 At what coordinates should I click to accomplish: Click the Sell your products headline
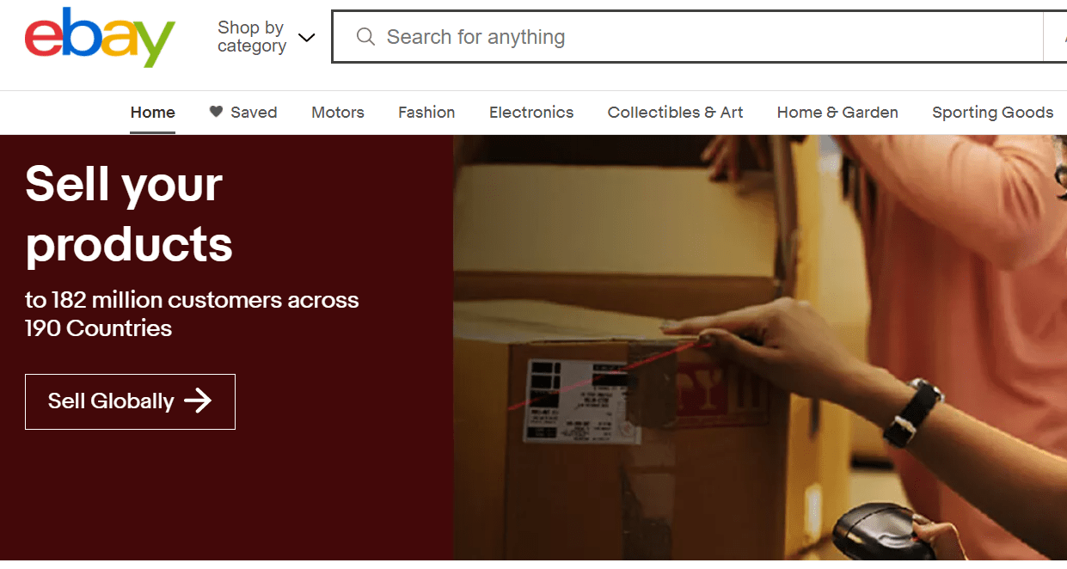(129, 214)
